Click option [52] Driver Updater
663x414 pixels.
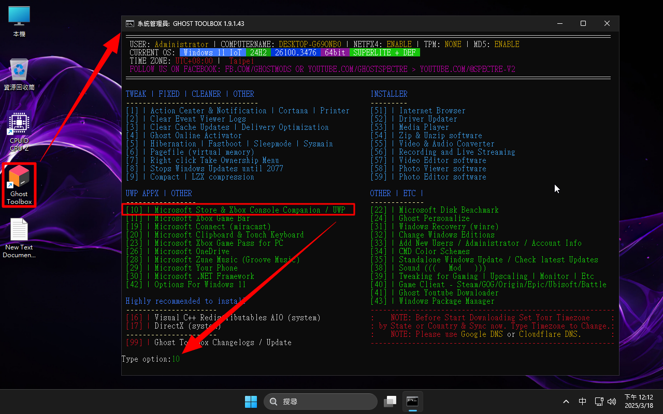coord(414,119)
